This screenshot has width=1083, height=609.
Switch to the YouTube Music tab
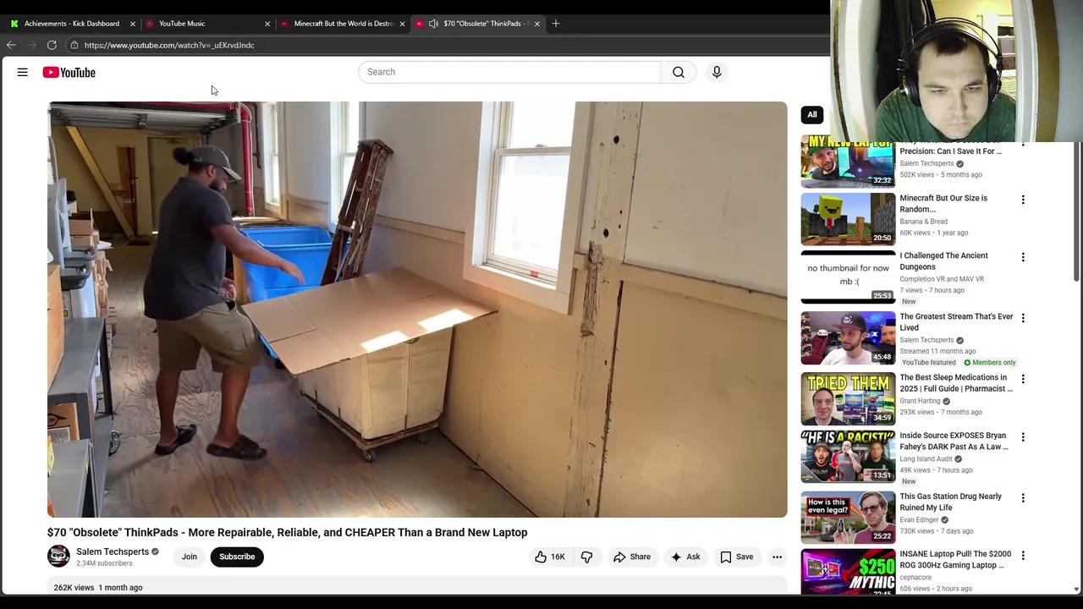[207, 24]
